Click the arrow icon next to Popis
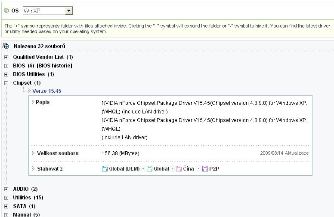 click(x=33, y=102)
